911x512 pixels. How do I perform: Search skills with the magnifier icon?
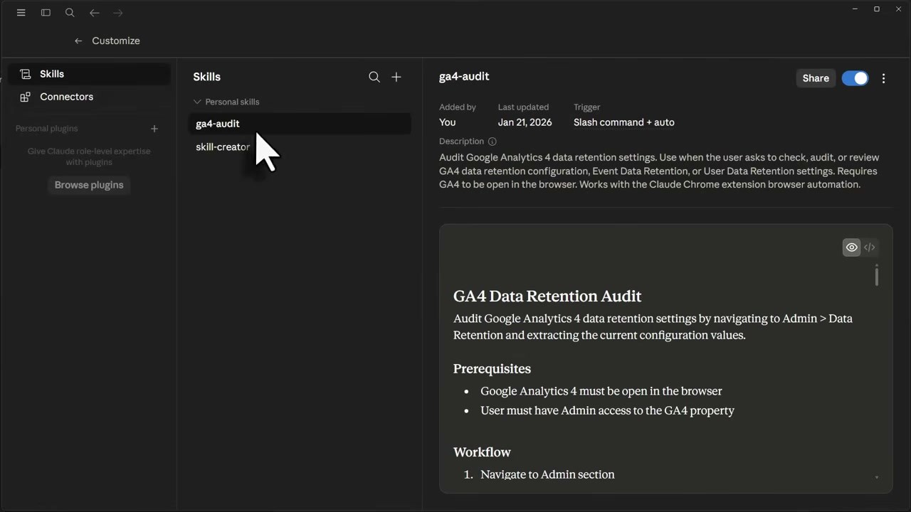coord(374,77)
